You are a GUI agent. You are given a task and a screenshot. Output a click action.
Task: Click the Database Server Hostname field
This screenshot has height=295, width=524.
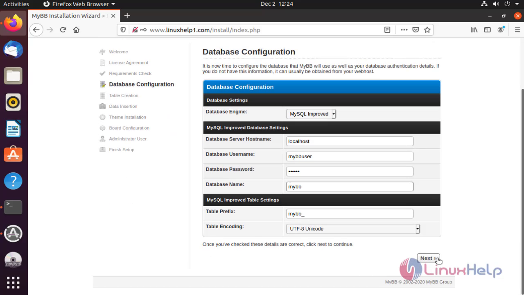tap(350, 141)
